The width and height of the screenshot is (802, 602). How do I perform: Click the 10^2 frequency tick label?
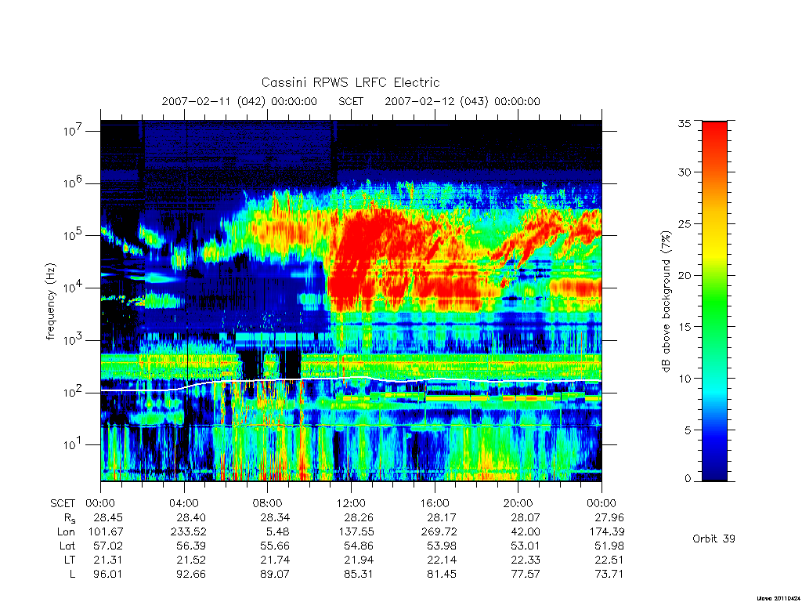72,392
